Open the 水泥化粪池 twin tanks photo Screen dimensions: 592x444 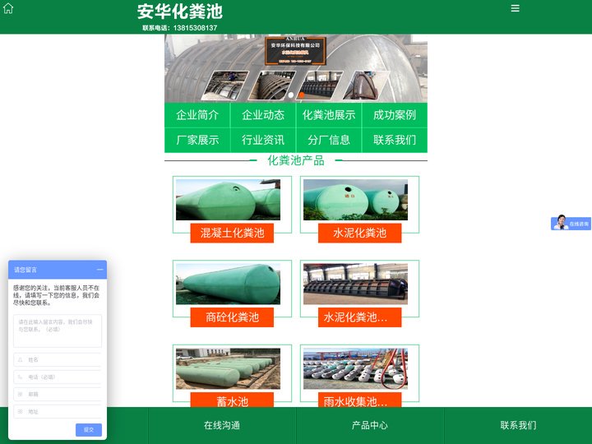[x=356, y=200]
